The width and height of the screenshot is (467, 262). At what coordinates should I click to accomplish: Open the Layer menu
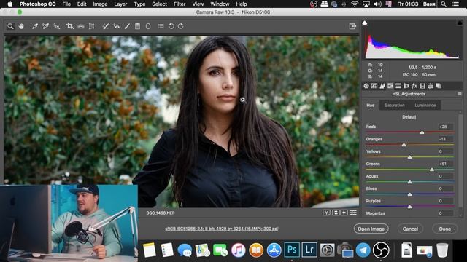[120, 4]
